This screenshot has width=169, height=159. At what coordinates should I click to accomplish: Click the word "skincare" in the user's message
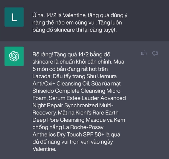(65, 30)
